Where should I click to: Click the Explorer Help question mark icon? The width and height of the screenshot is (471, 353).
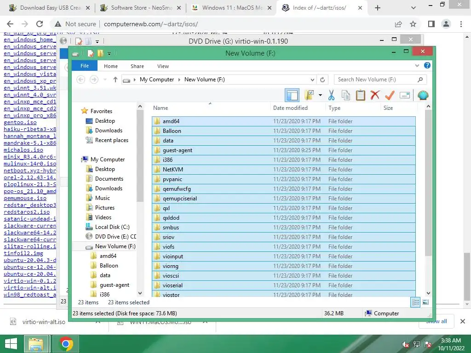427,66
